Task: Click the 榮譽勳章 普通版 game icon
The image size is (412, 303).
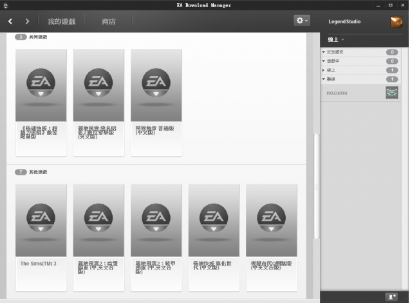Action: pyautogui.click(x=156, y=84)
